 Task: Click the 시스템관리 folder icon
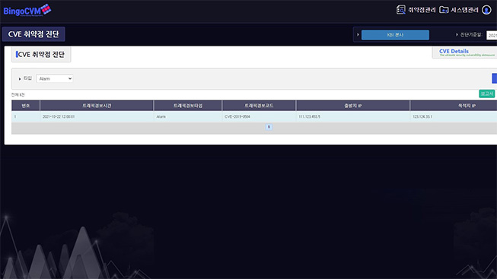444,10
